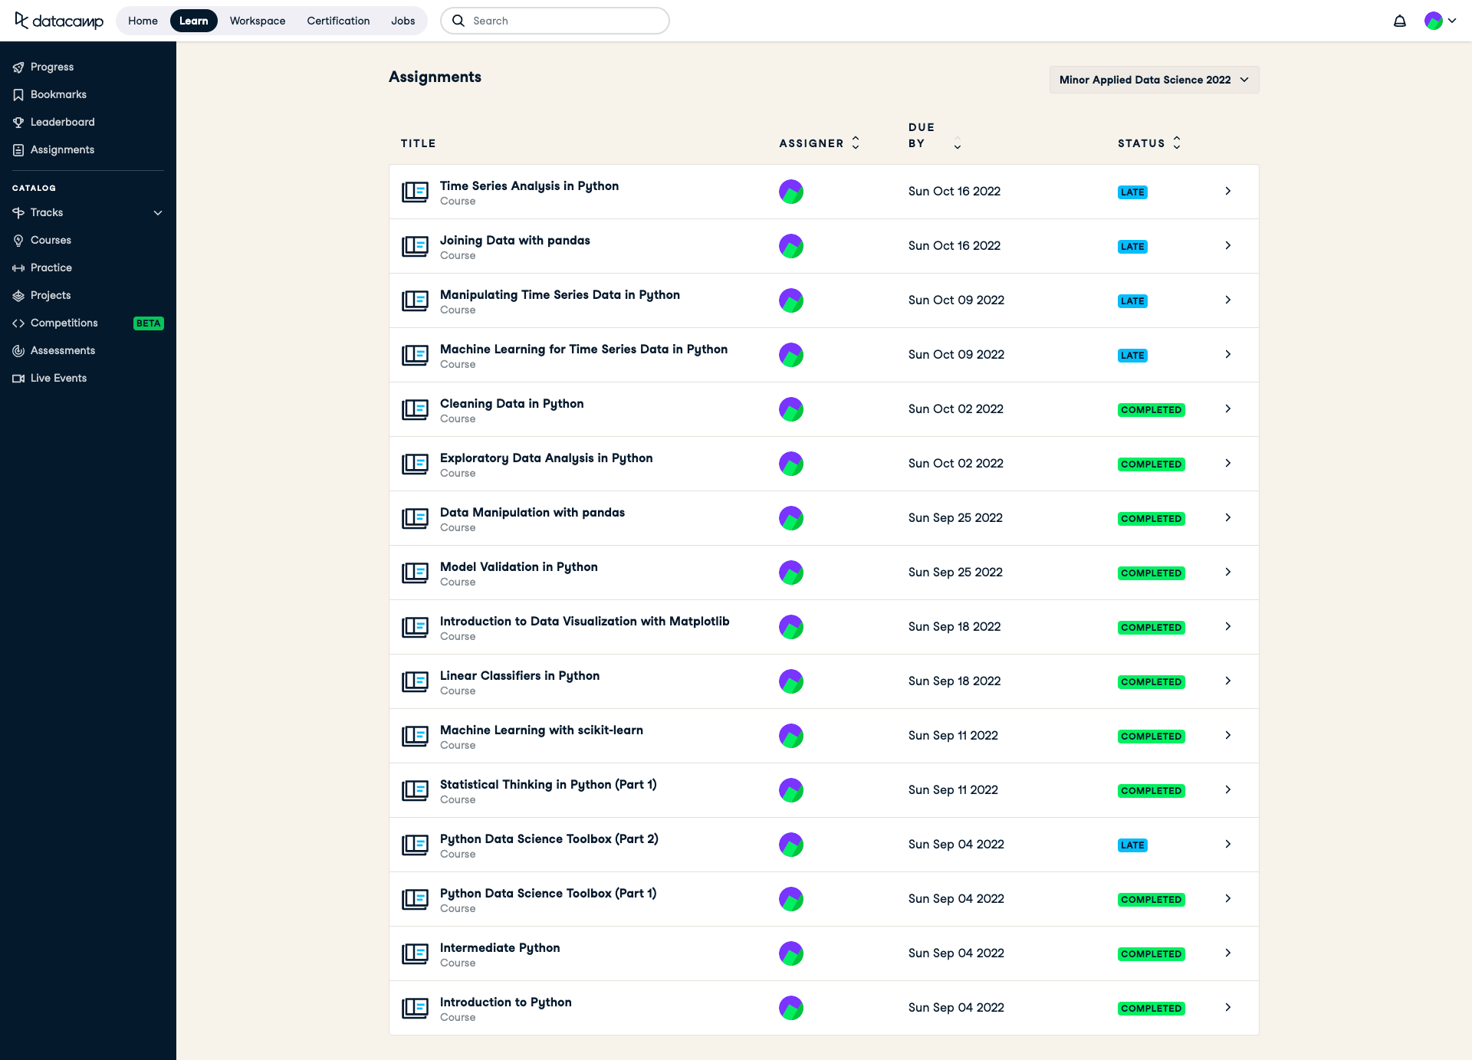Open the notifications bell
This screenshot has height=1060, width=1472.
[1400, 21]
